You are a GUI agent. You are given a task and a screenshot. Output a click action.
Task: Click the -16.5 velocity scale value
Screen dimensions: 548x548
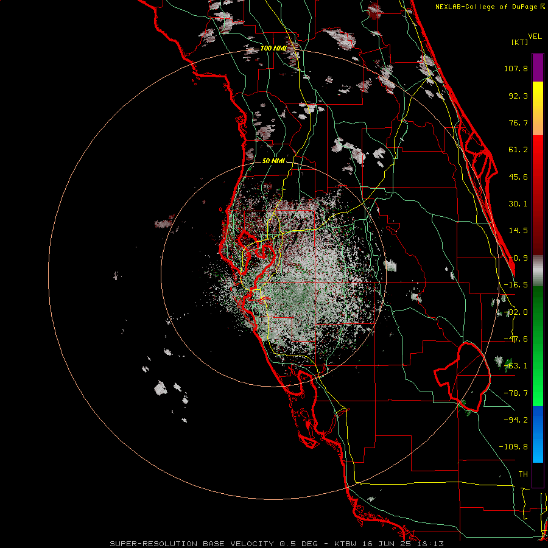[x=516, y=285]
